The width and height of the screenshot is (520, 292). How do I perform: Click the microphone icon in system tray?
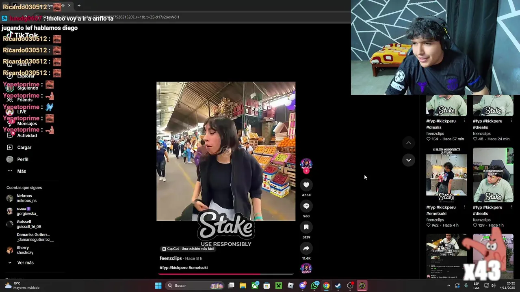point(466,286)
